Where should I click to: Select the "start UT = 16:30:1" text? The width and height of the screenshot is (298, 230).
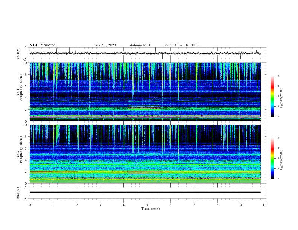182,45
